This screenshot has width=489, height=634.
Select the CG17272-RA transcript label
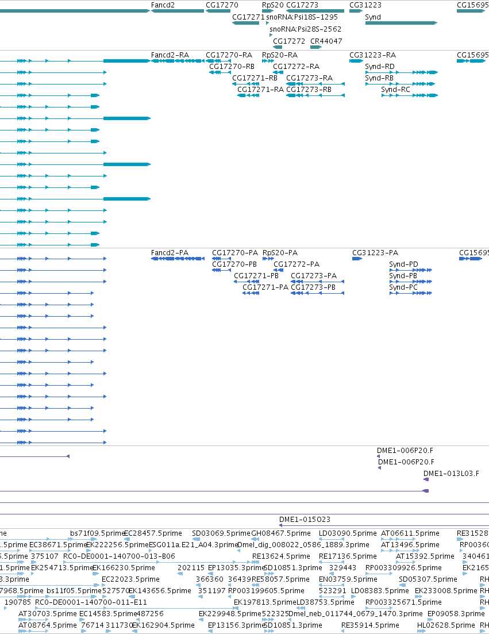297,67
